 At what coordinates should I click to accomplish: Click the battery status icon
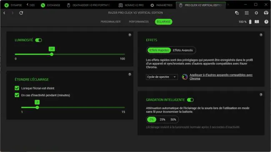(250, 22)
